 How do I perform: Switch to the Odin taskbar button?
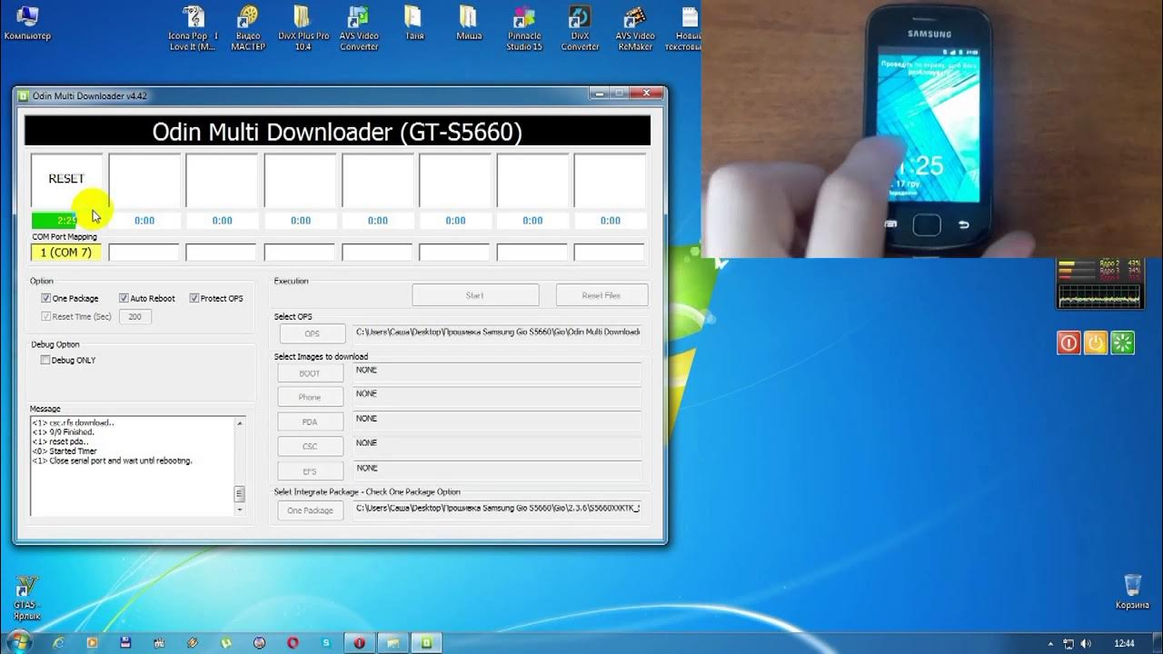427,643
